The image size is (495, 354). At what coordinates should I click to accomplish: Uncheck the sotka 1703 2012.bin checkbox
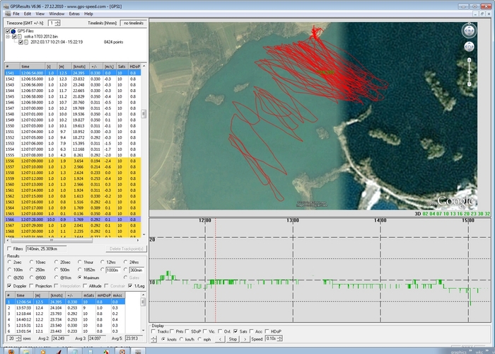click(x=14, y=37)
